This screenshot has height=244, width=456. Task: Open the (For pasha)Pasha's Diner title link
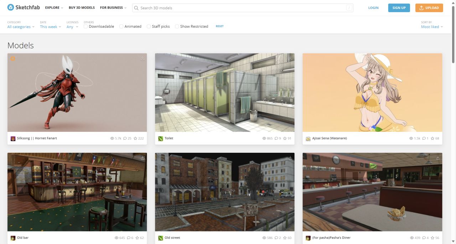(x=331, y=238)
